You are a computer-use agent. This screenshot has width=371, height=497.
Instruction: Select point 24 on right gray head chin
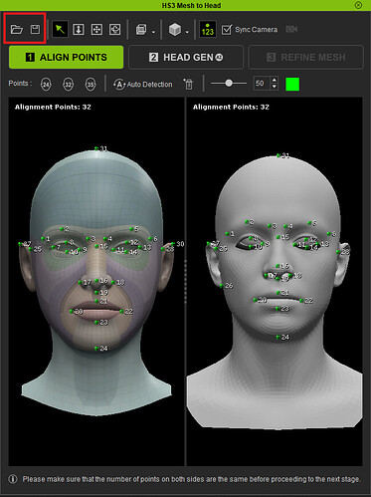278,338
